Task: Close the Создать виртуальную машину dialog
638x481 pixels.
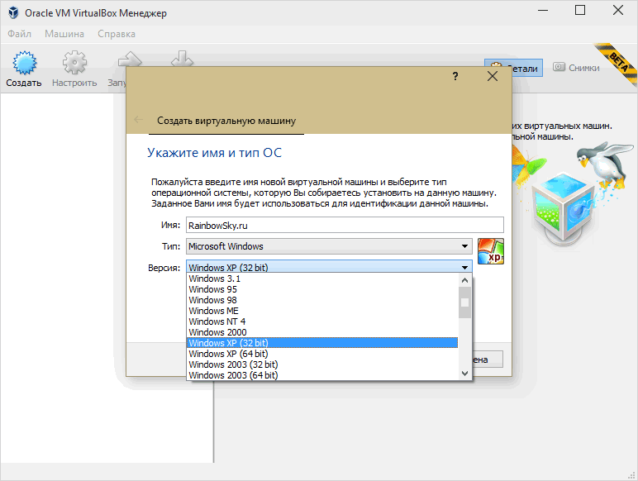Action: click(x=493, y=76)
